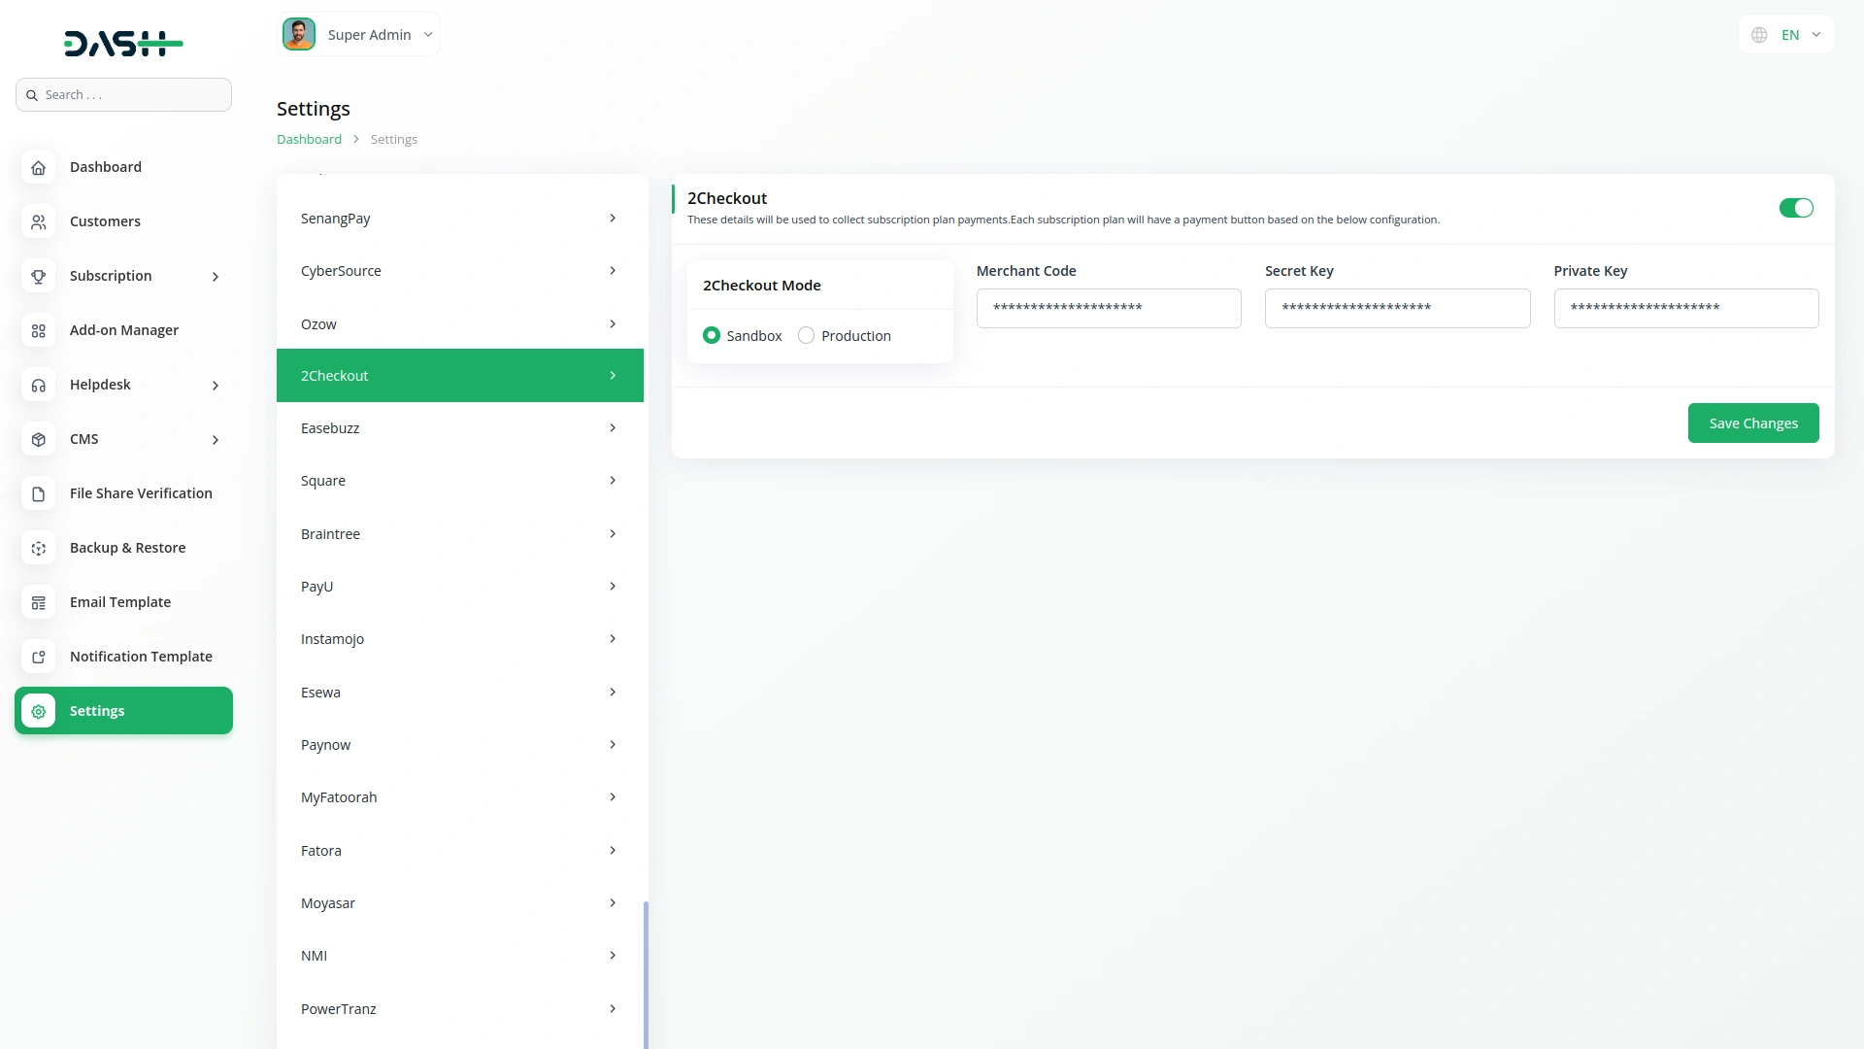The image size is (1864, 1049).
Task: Click the Merchant Code input field
Action: [x=1108, y=308]
